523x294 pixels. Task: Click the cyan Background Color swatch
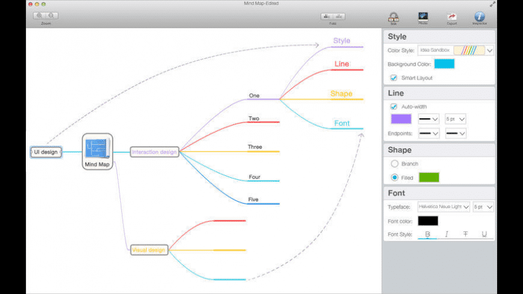[x=444, y=64]
